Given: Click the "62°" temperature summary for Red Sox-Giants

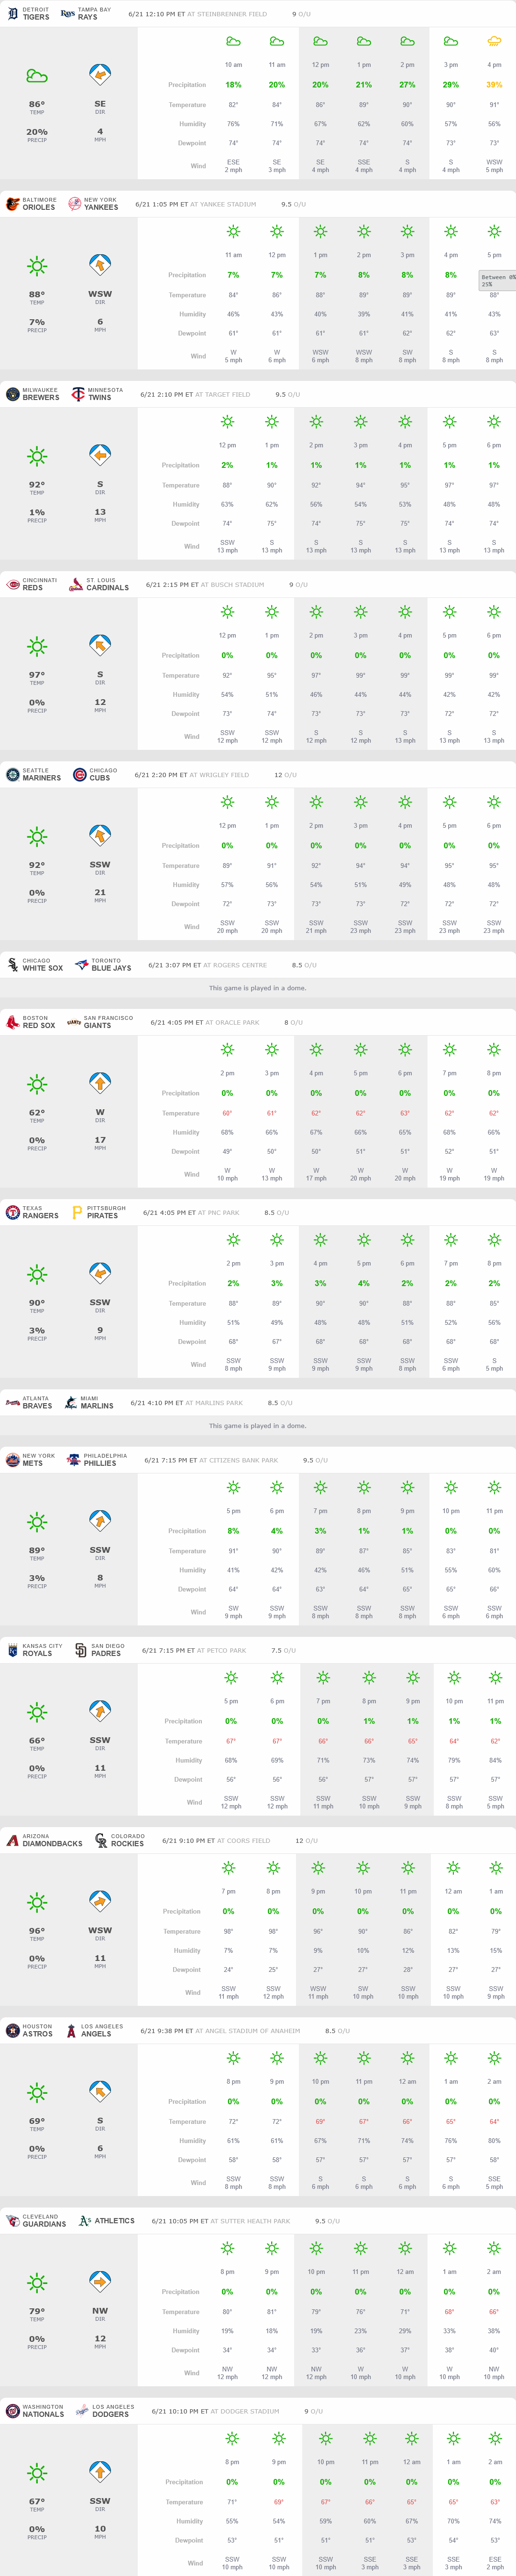Looking at the screenshot, I should coord(37,1112).
